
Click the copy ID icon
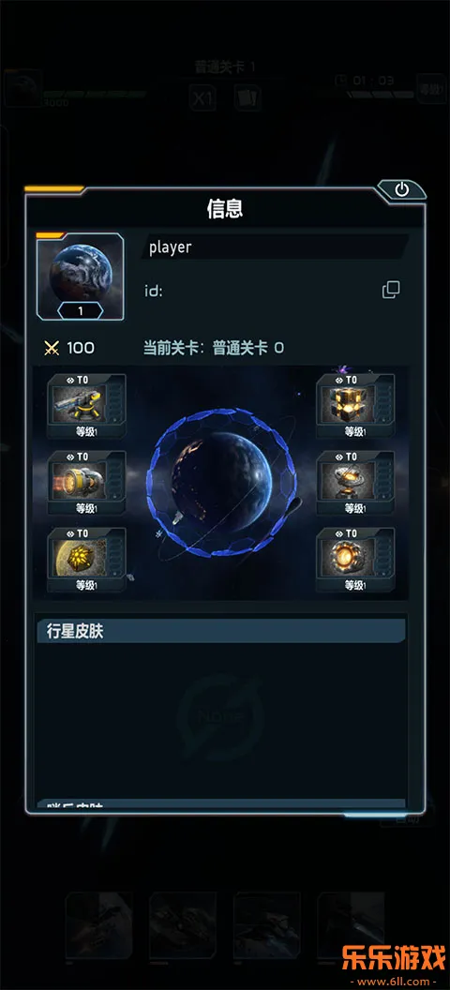tap(391, 290)
